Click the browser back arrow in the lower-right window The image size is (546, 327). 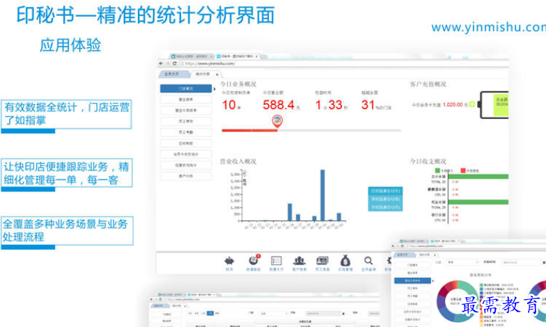393,246
